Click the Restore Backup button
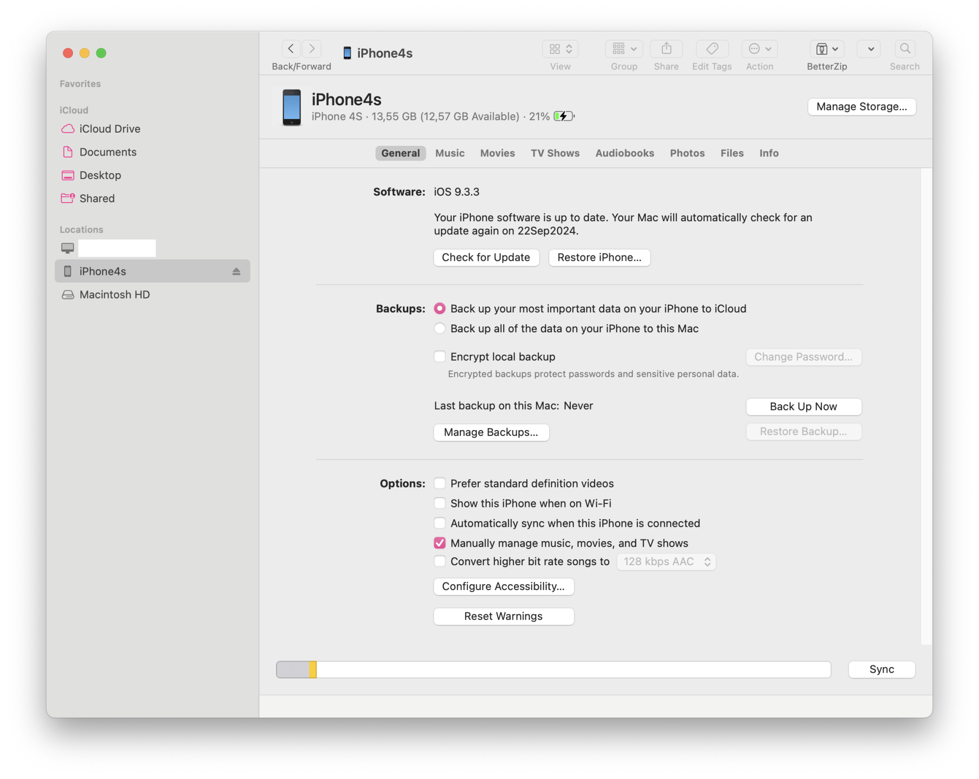 tap(803, 432)
